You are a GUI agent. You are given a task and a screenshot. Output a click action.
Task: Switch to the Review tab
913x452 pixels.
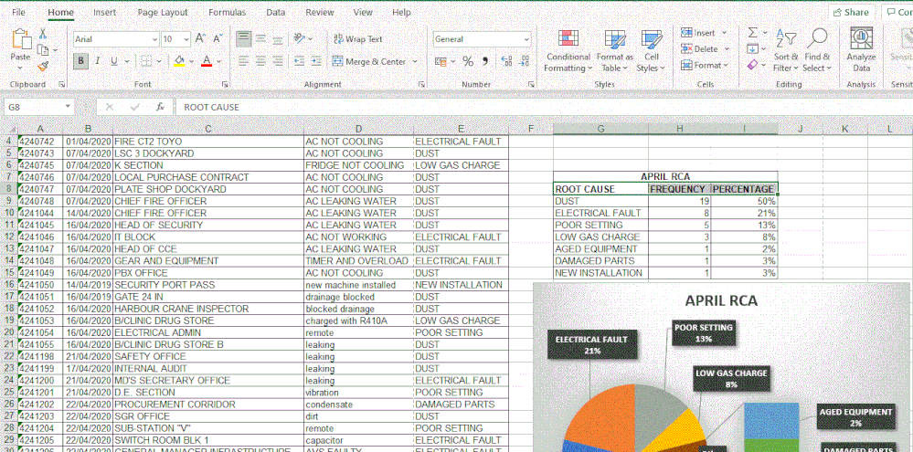point(320,12)
